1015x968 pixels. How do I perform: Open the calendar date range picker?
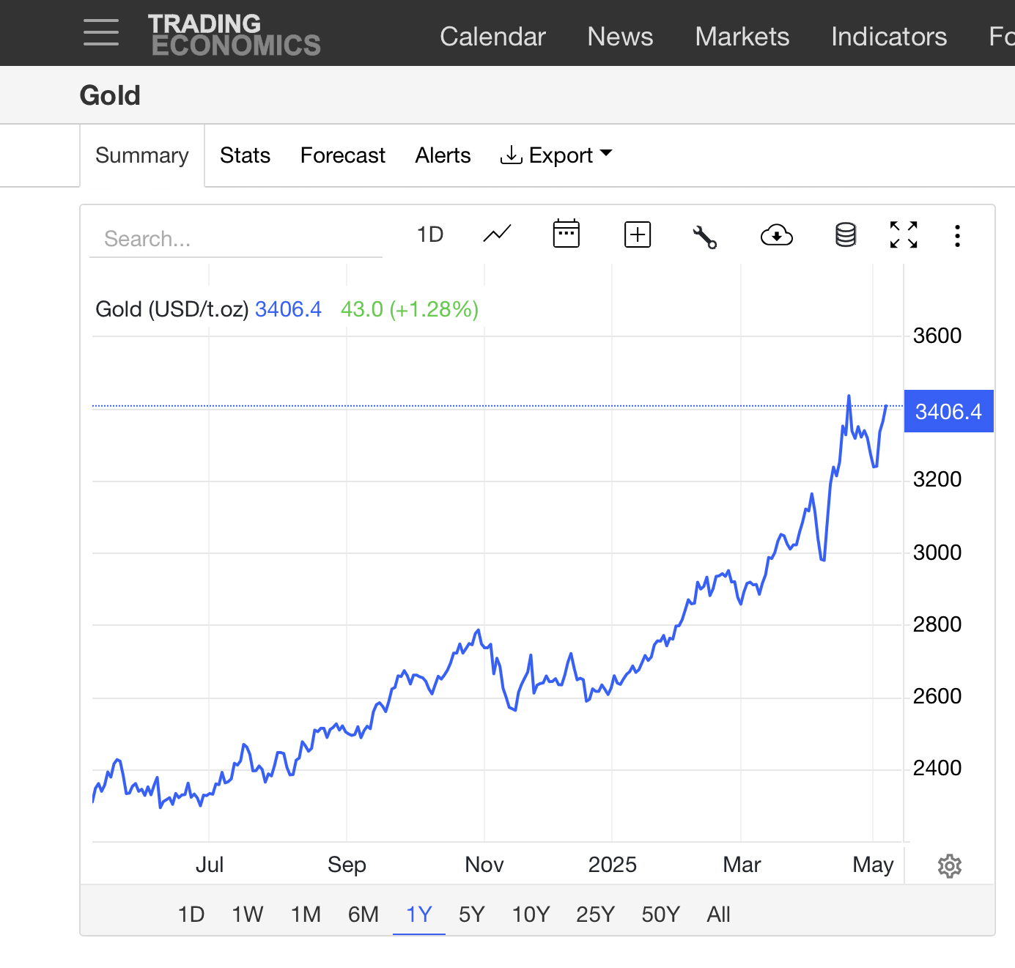[566, 234]
